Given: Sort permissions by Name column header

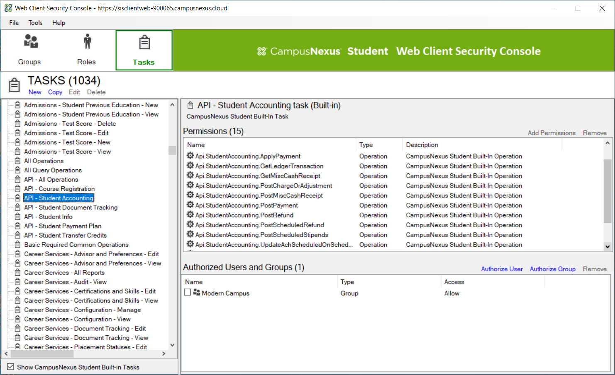Looking at the screenshot, I should point(270,144).
